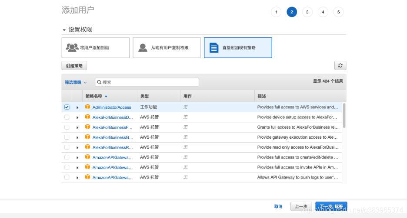Expand the AlexaForBusinessD... policy row
Viewport: 407px width, 218px height.
pyautogui.click(x=77, y=117)
